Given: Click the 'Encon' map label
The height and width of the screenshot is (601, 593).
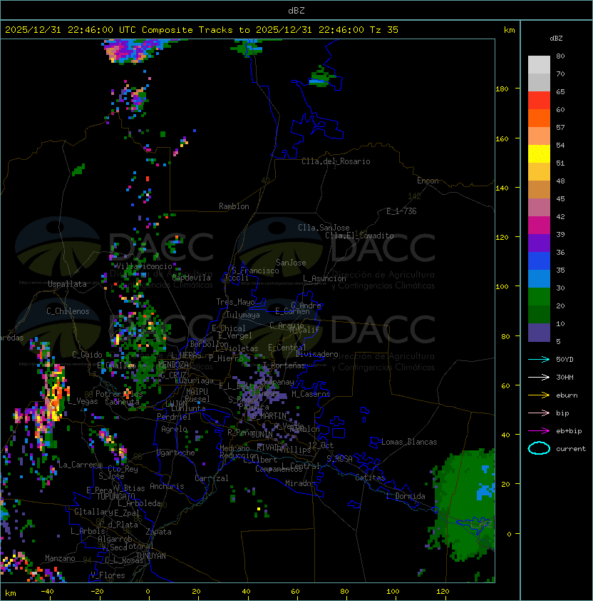Looking at the screenshot, I should (428, 181).
